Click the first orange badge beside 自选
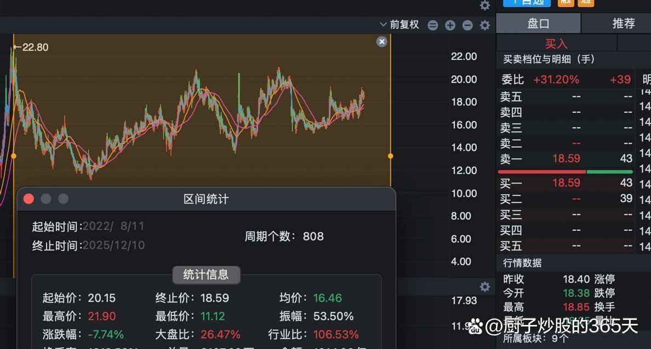 click(566, 3)
